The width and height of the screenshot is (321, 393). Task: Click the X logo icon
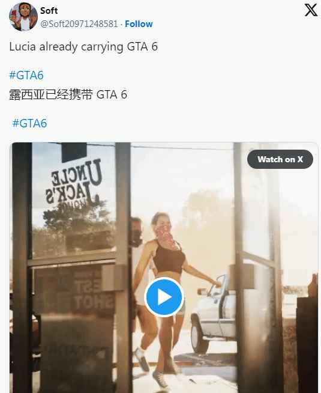pyautogui.click(x=311, y=10)
